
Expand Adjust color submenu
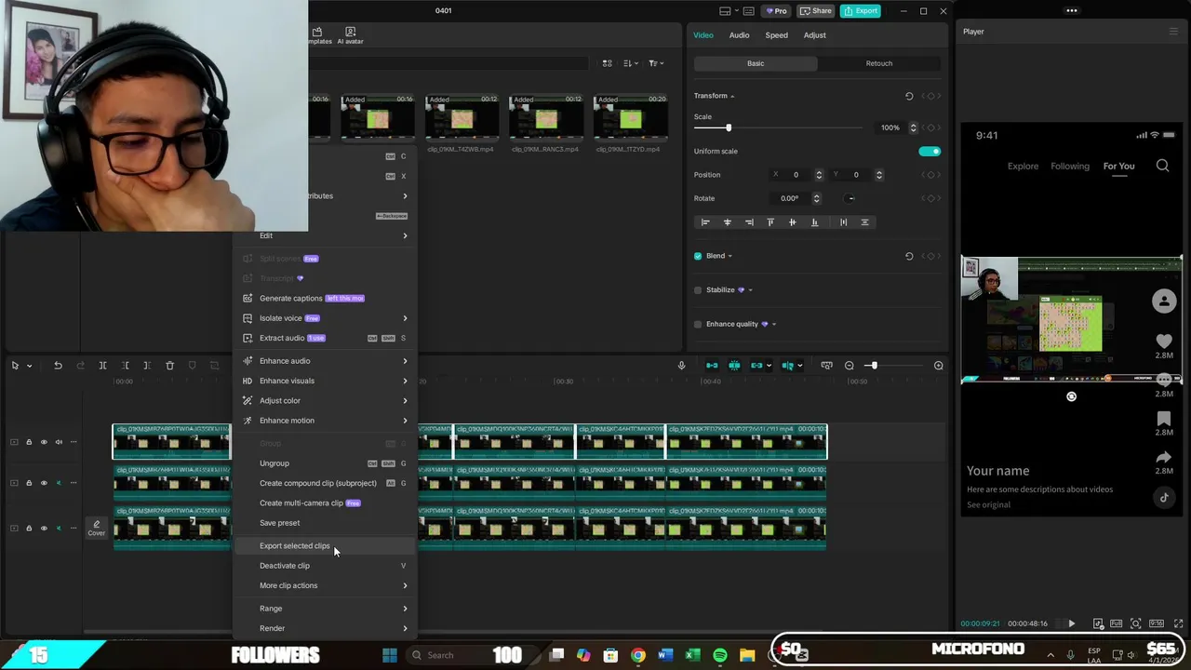click(x=323, y=401)
